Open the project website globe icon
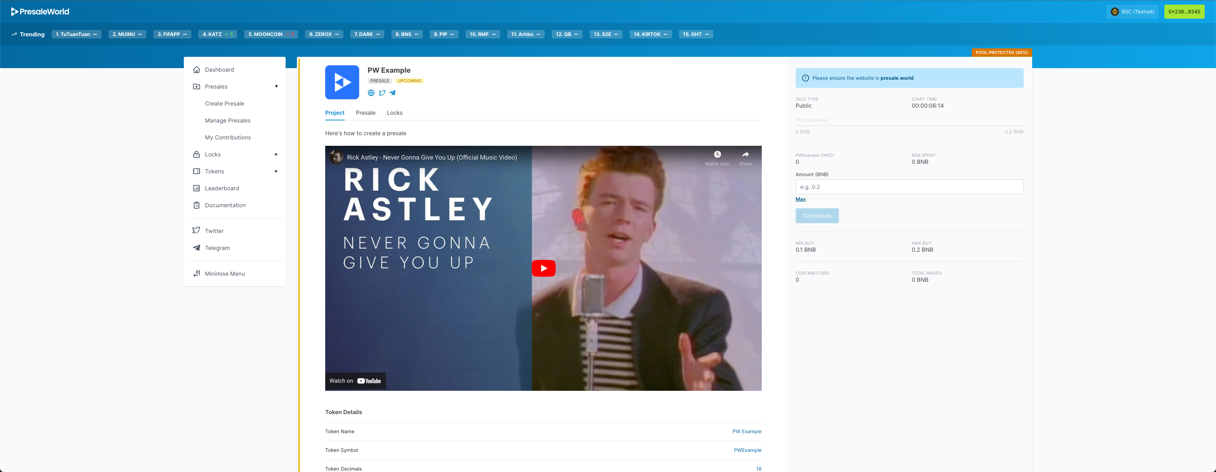The image size is (1216, 472). click(x=371, y=93)
